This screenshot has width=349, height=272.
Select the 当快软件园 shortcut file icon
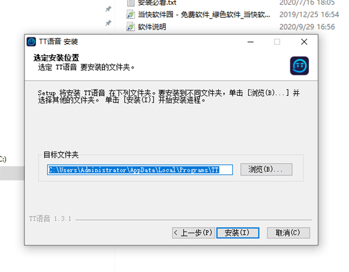130,14
